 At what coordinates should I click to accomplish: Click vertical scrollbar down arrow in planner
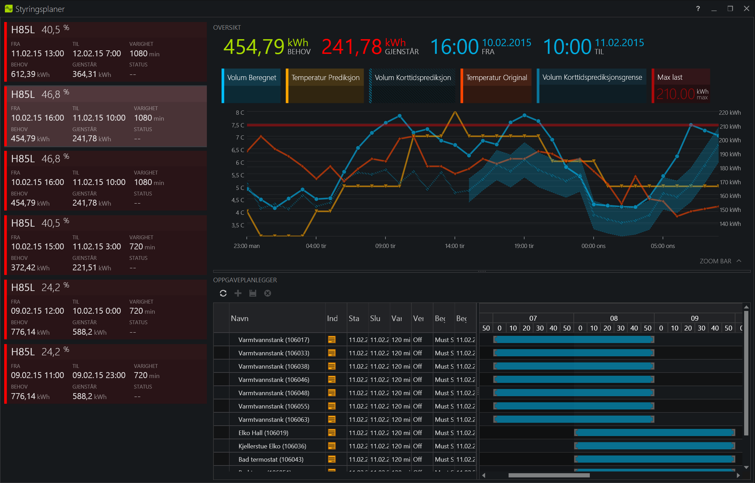click(746, 467)
